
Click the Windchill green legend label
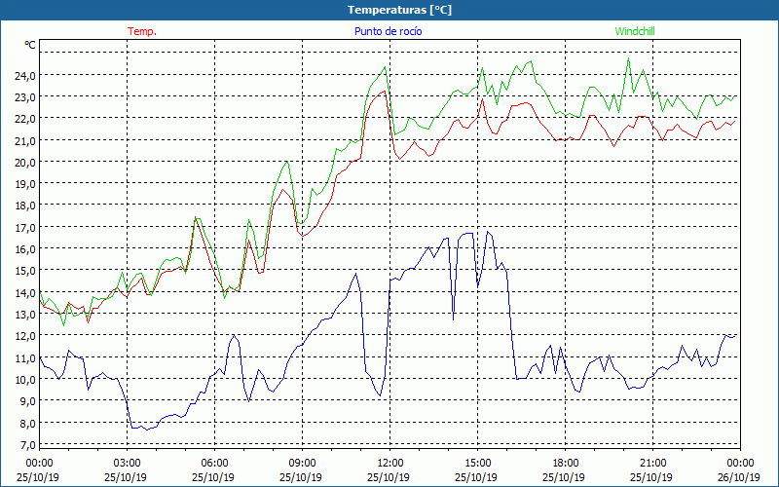635,31
